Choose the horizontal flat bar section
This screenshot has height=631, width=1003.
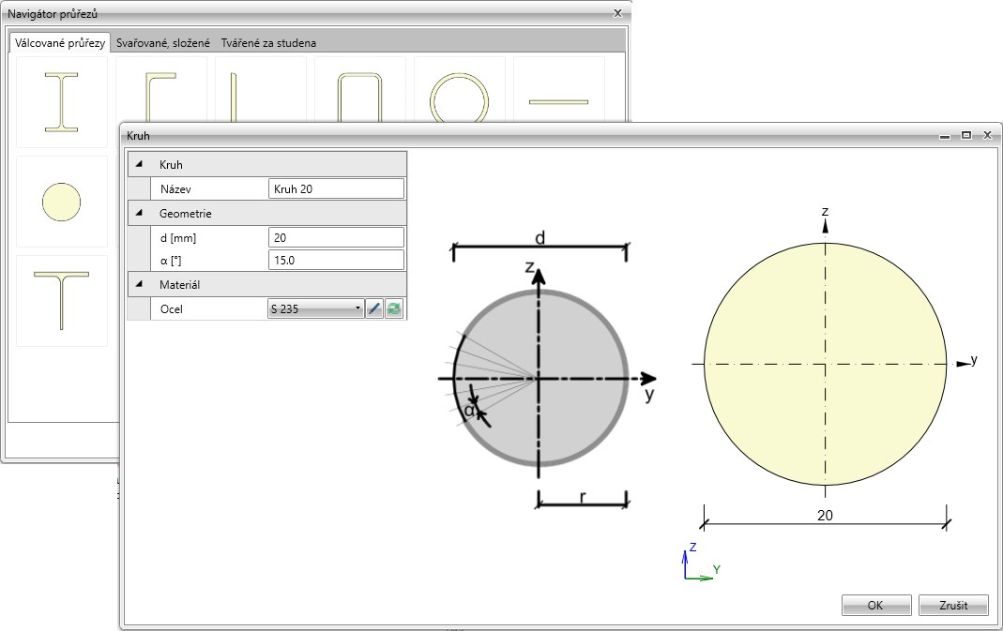coord(558,100)
